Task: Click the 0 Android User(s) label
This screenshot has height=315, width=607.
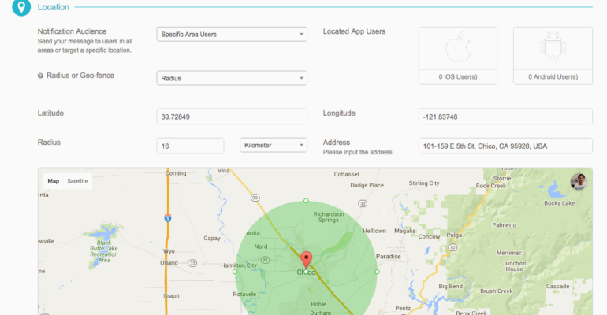Action: click(x=553, y=77)
